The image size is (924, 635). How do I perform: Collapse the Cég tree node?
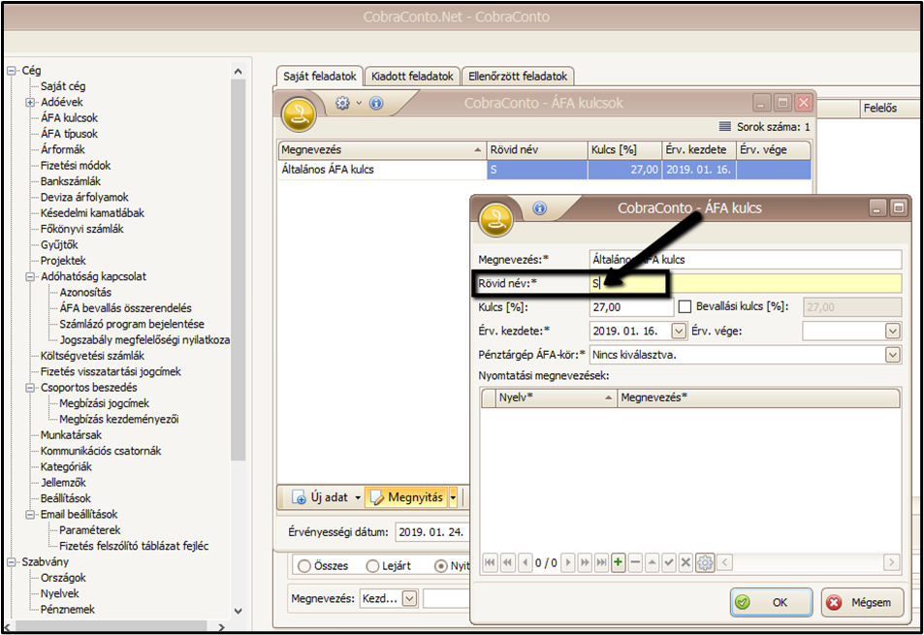(12, 71)
